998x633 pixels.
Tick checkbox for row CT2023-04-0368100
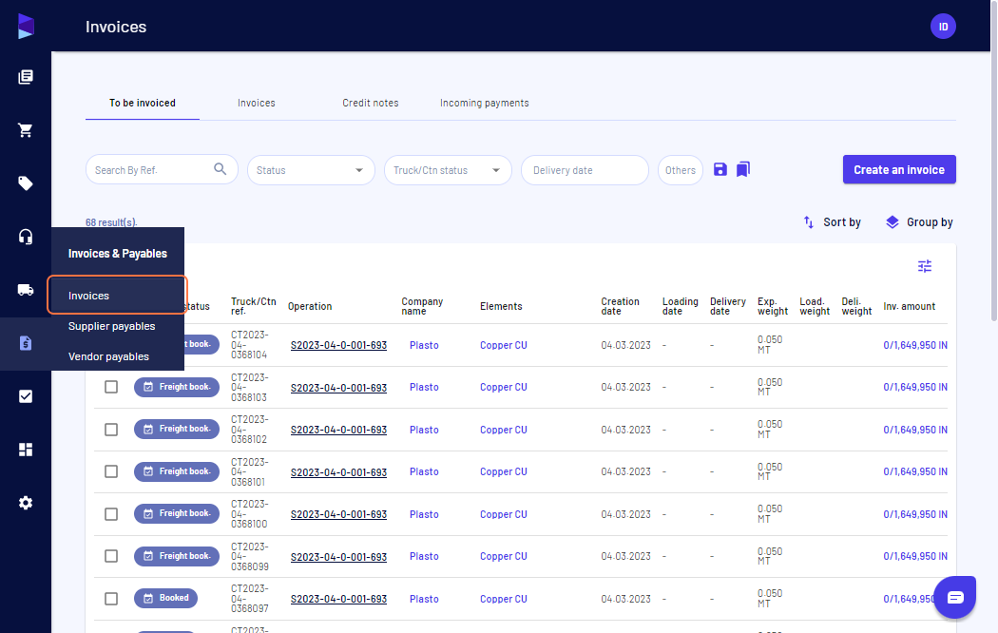click(x=111, y=514)
